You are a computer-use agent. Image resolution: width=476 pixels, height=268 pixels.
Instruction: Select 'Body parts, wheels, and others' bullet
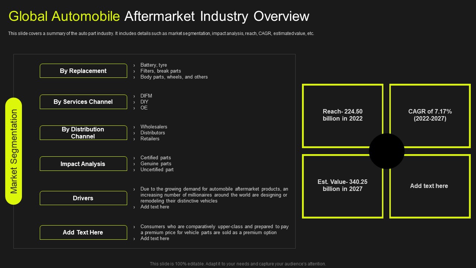174,77
